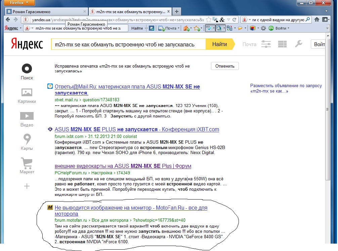Click the blue P icon on Yandex bar
This screenshot has width=338, height=251.
[152, 28]
